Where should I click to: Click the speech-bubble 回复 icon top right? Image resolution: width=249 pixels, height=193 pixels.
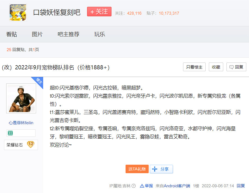coord(231,67)
